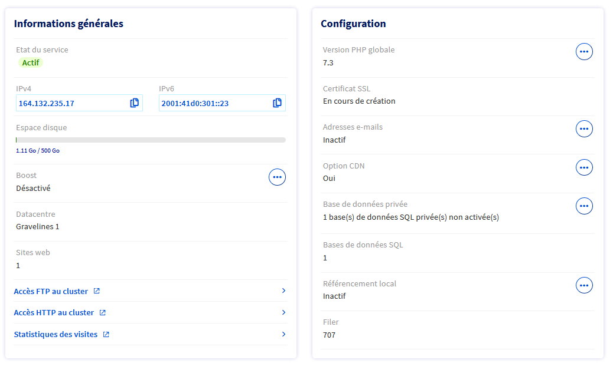The width and height of the screenshot is (613, 373).
Task: Expand the Statistiques des visites chevron
Action: [x=283, y=335]
